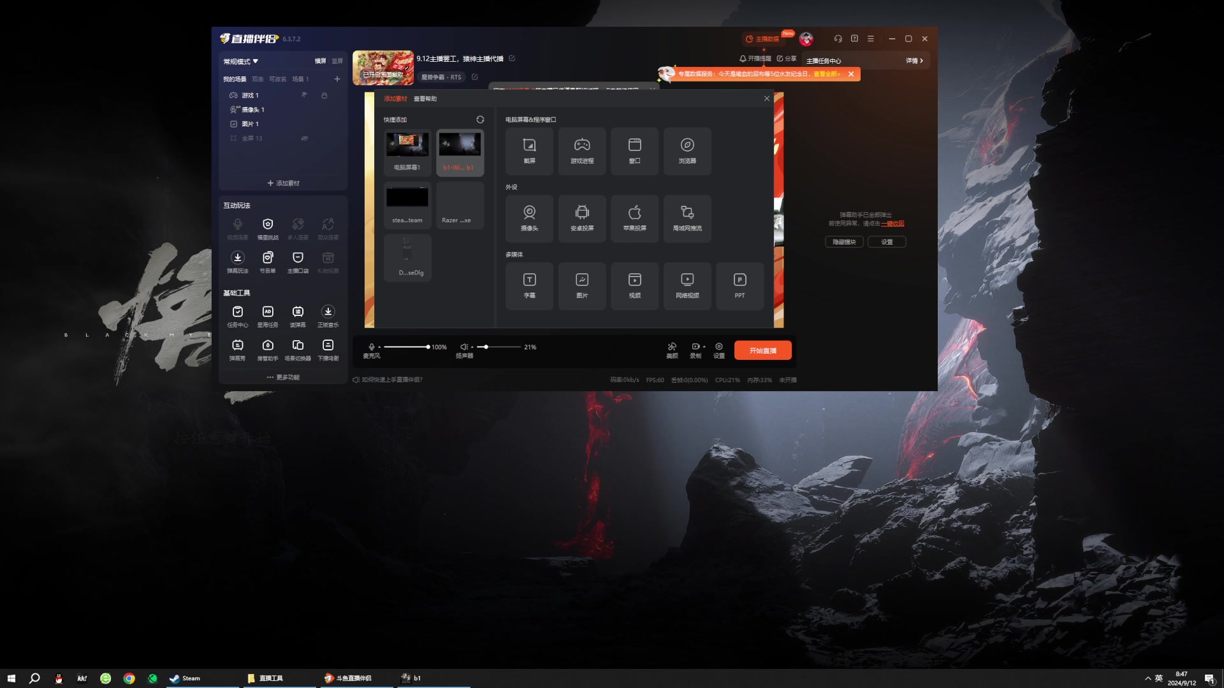Add a PPT source

point(739,286)
